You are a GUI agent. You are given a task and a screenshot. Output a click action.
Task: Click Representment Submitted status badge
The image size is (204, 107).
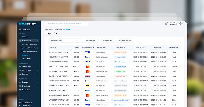point(121,100)
